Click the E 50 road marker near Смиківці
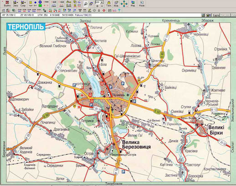 tap(157, 112)
